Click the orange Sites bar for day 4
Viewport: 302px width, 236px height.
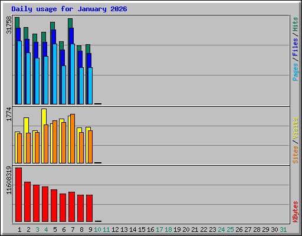click(x=46, y=144)
